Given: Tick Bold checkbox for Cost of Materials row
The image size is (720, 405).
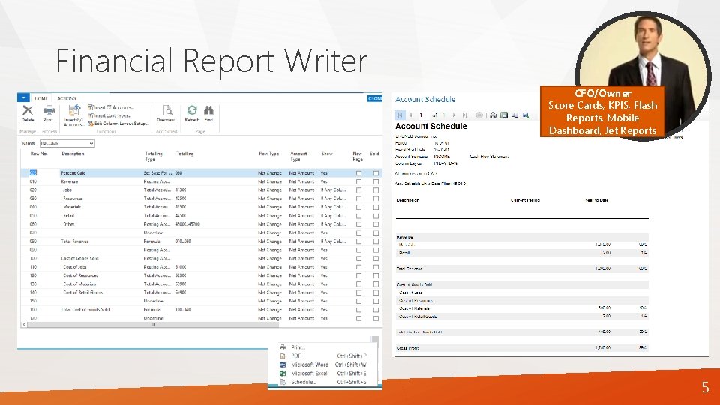Looking at the screenshot, I should (376, 283).
